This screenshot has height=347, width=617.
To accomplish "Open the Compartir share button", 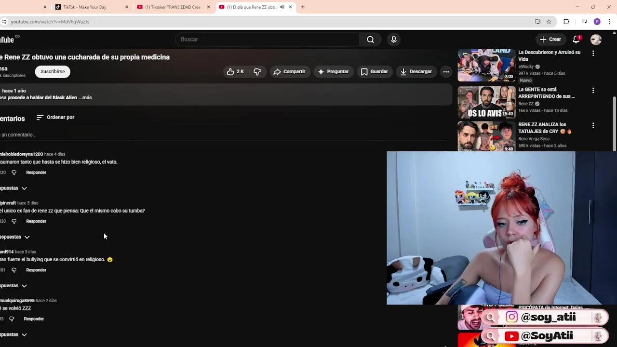I will [289, 72].
